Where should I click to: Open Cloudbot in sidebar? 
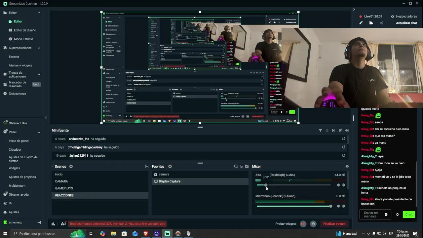(x=15, y=150)
